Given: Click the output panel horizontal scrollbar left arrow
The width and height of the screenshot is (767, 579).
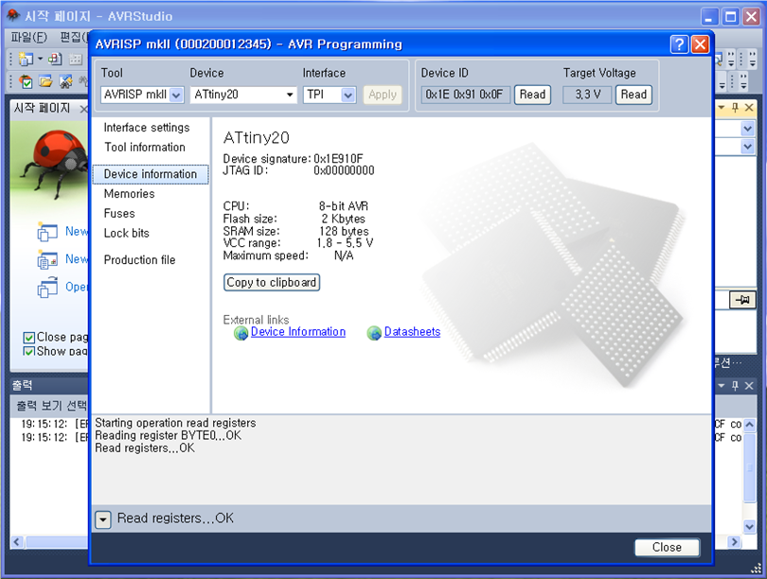Looking at the screenshot, I should (x=18, y=542).
